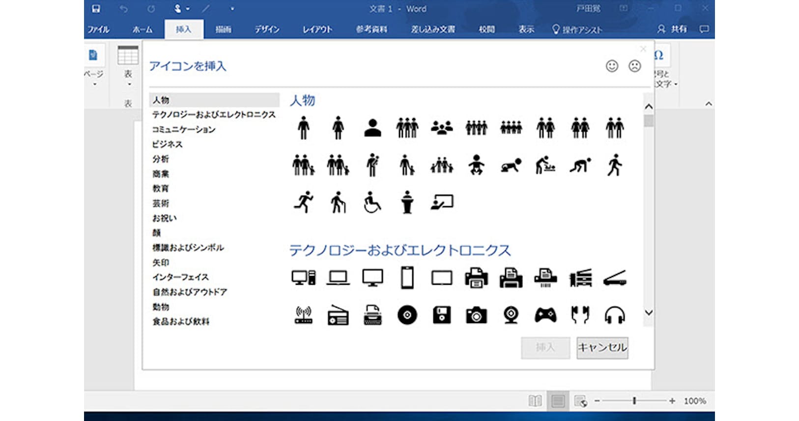Switch to the 参考資料 tab
799x421 pixels.
(371, 30)
